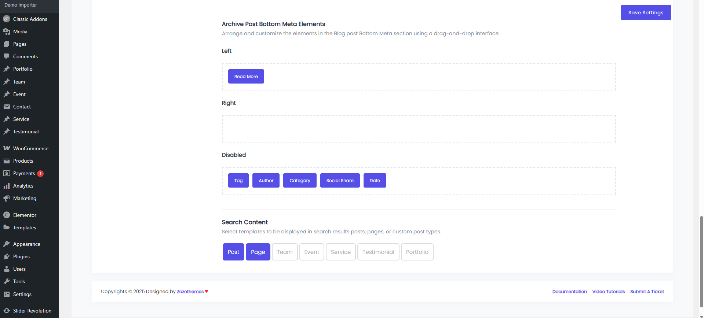Click the Save Settings button
The width and height of the screenshot is (704, 318).
646,12
